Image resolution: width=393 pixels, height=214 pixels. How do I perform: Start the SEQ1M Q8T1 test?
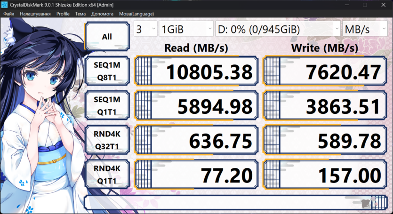pyautogui.click(x=107, y=71)
